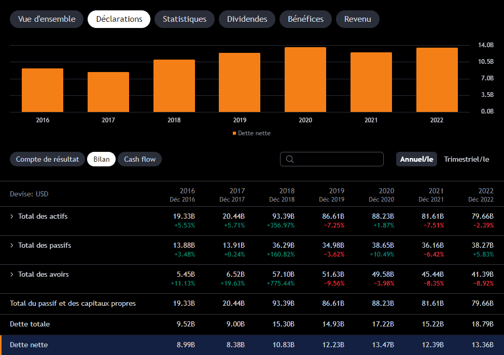This screenshot has width=504, height=355.
Task: Switch to Trimestriel/le period view
Action: point(466,159)
